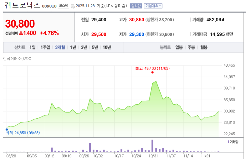
Task: Click the 하한가 20,600 text
Action: 160,34
